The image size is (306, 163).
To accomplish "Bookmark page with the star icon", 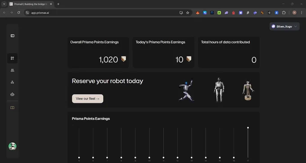I will click(x=188, y=13).
